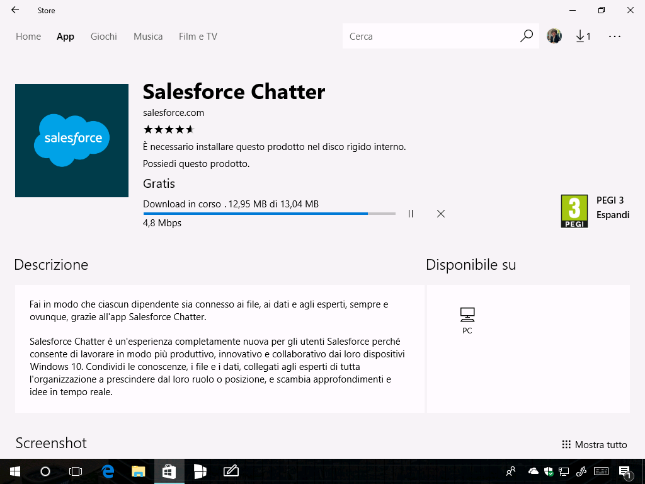The image size is (645, 484).
Task: Open the Musica tab
Action: 148,36
